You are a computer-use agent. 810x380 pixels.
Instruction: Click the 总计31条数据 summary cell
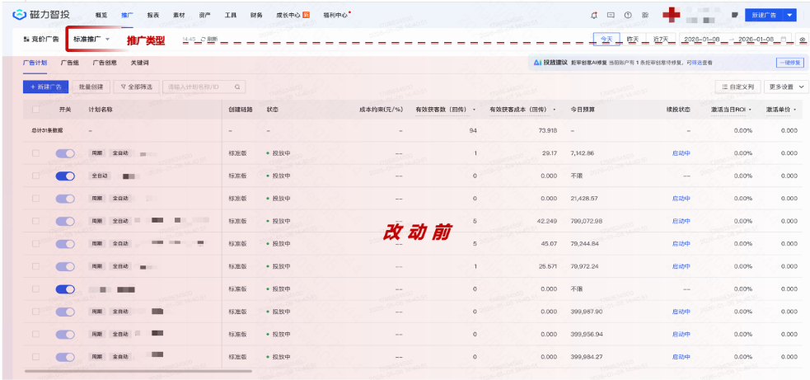[x=47, y=131]
